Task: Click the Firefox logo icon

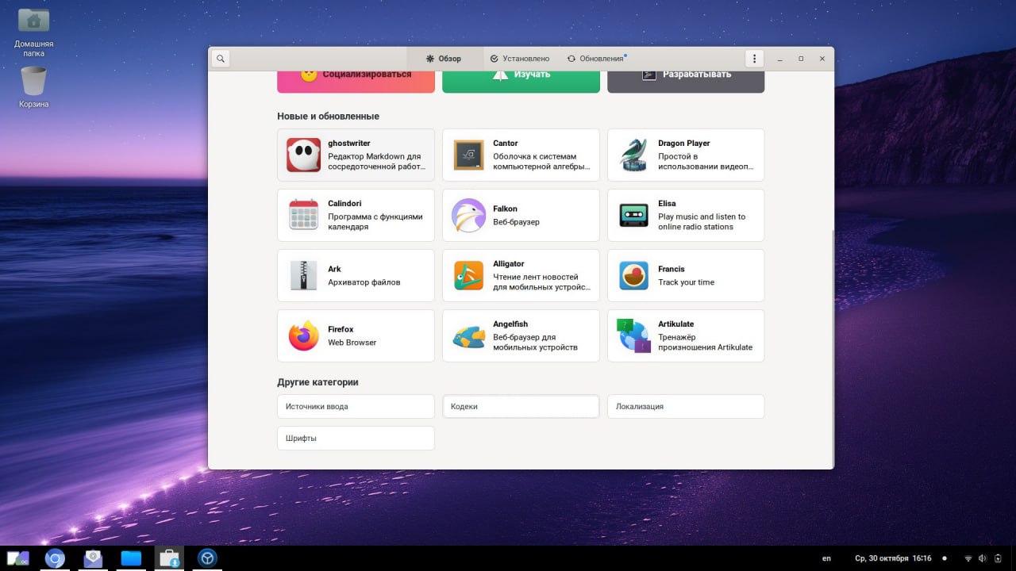Action: 303,335
